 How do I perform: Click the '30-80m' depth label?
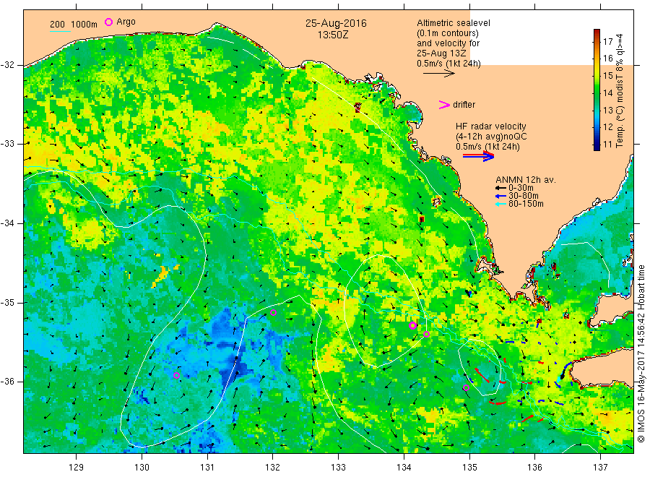coord(524,196)
